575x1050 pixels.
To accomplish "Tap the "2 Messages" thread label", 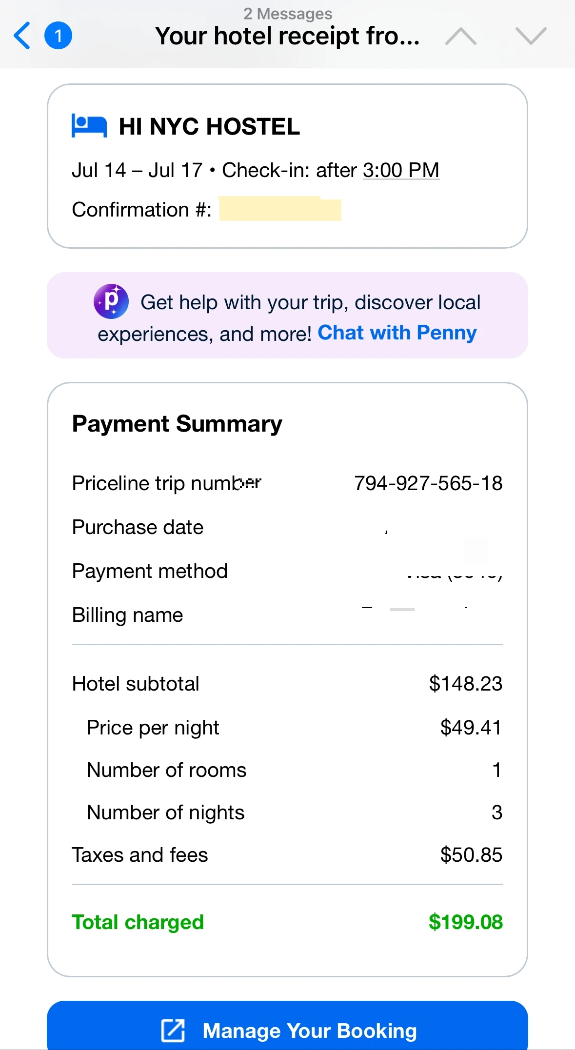I will click(x=288, y=14).
